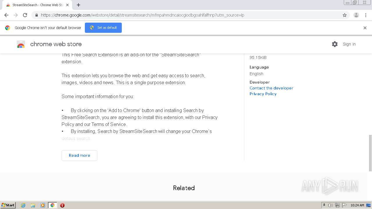Click the Developer label in sidebar
Viewport: 372px width, 209px height.
pos(260,82)
